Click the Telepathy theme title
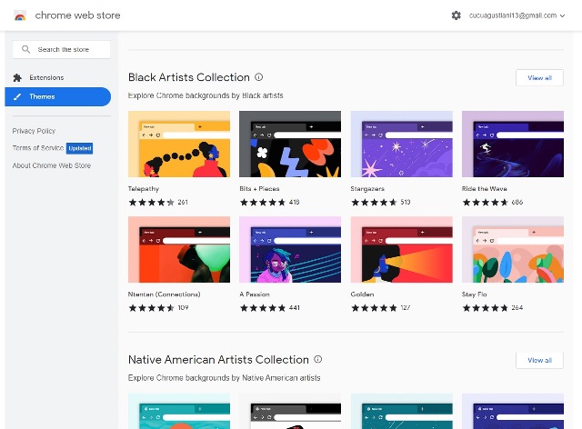Viewport: 582px width, 429px height. [x=144, y=189]
